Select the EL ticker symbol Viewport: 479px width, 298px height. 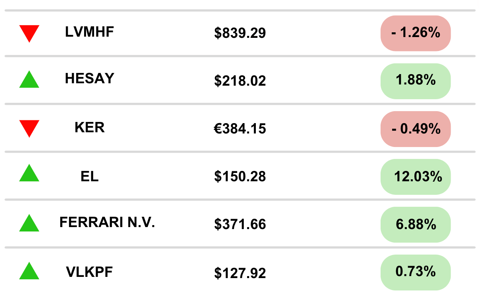click(90, 176)
